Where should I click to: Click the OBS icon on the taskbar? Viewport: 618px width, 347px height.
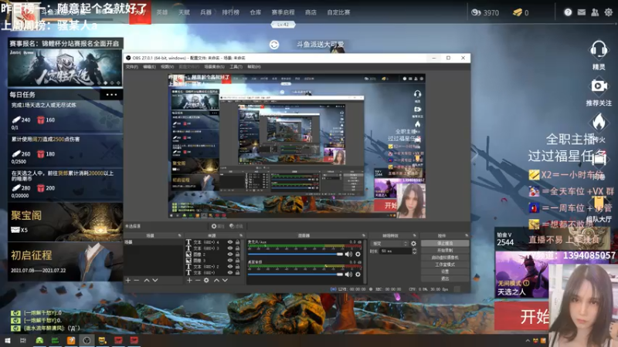tap(87, 340)
